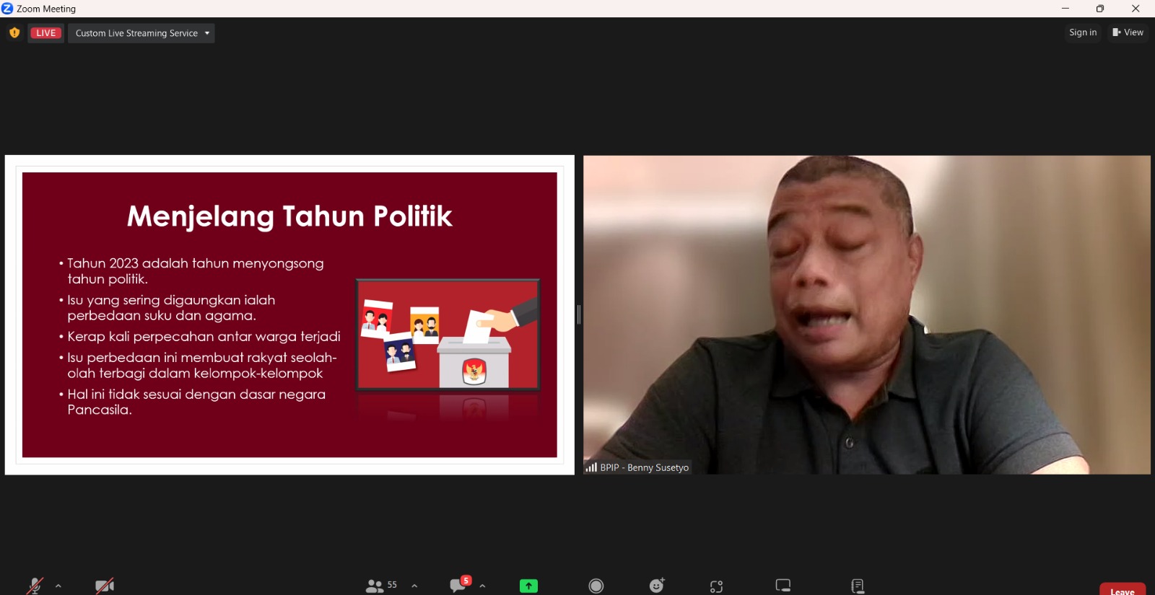Open the Participants panel showing 55
Viewport: 1155px width, 595px height.
click(381, 586)
